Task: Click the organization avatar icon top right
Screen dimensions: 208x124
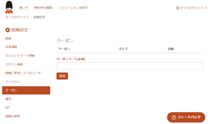Action: point(177,8)
